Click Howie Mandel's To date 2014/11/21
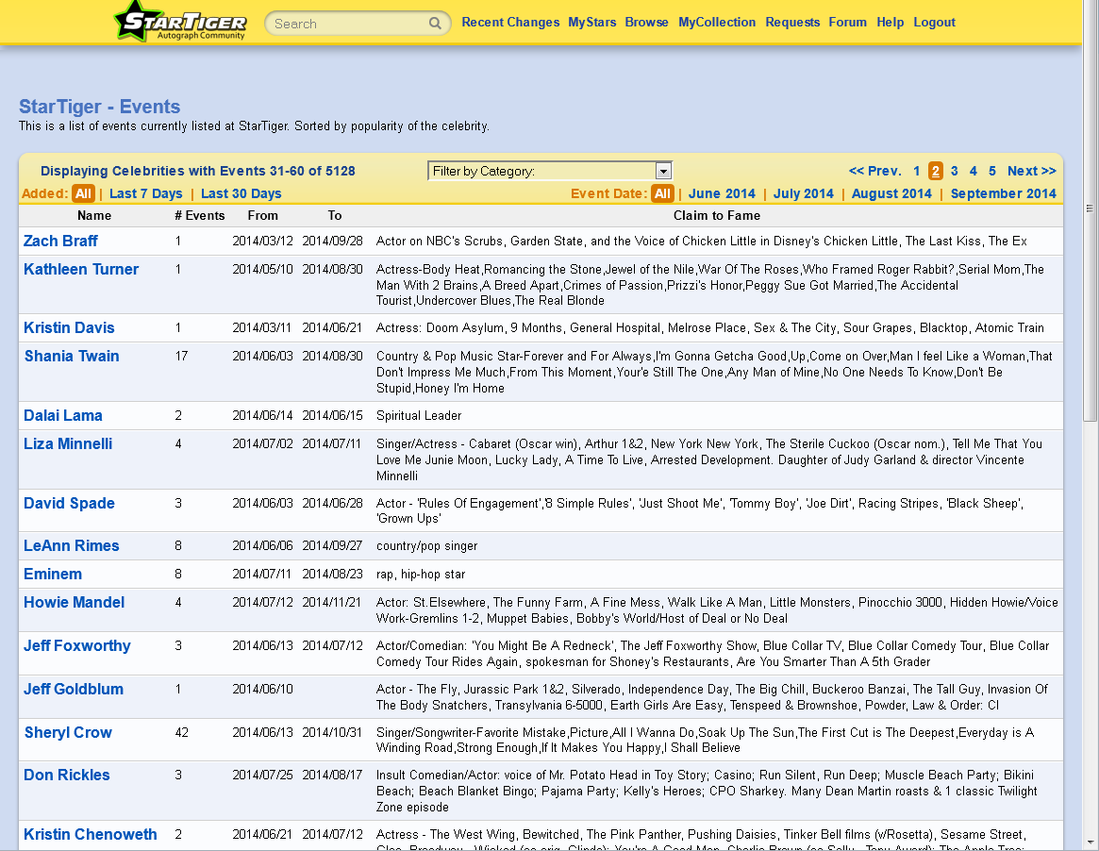This screenshot has width=1099, height=851. coord(332,602)
